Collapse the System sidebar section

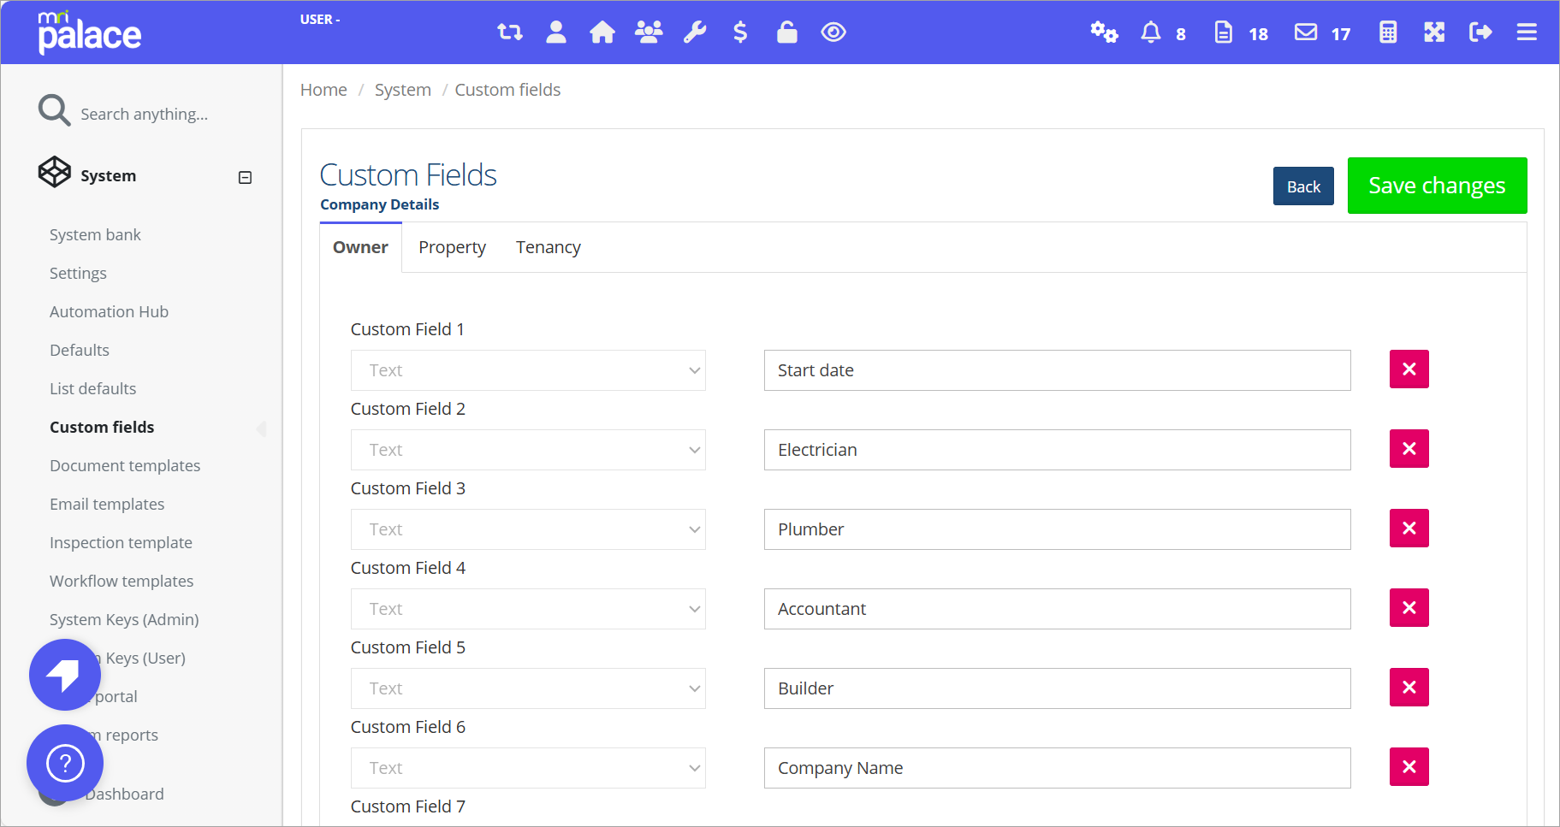[245, 178]
